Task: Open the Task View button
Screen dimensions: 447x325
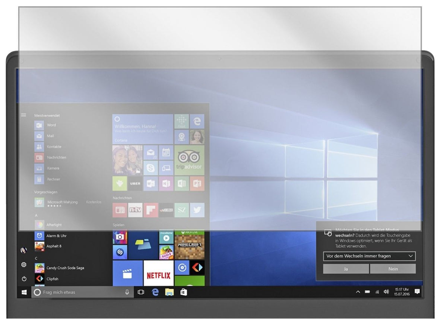Action: pyautogui.click(x=141, y=292)
